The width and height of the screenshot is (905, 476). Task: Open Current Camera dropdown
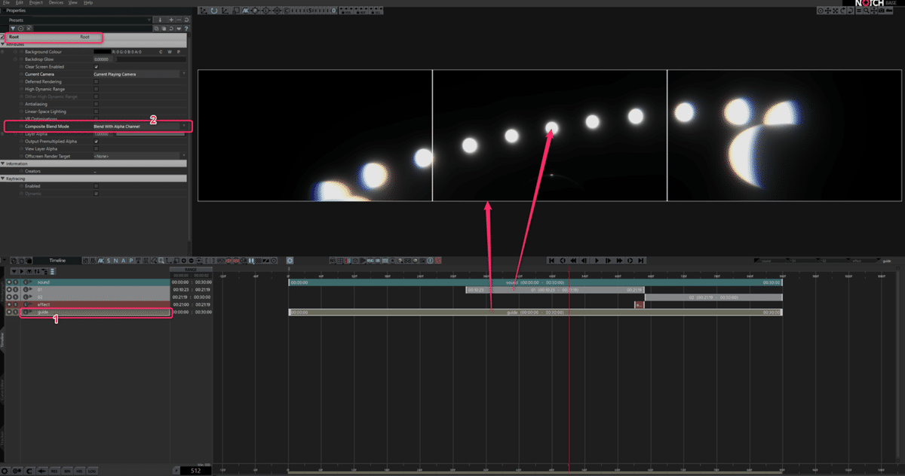tap(140, 74)
